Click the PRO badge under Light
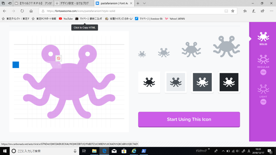Viewport: 276px width, 155px height. click(263, 102)
